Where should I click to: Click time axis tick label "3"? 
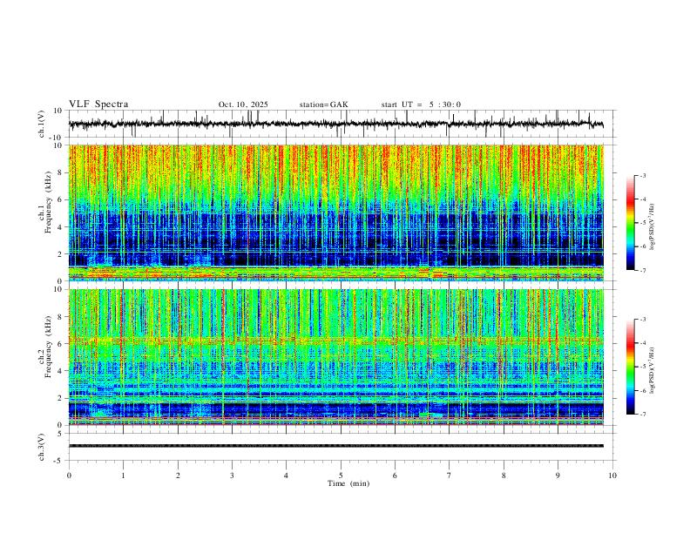232,476
